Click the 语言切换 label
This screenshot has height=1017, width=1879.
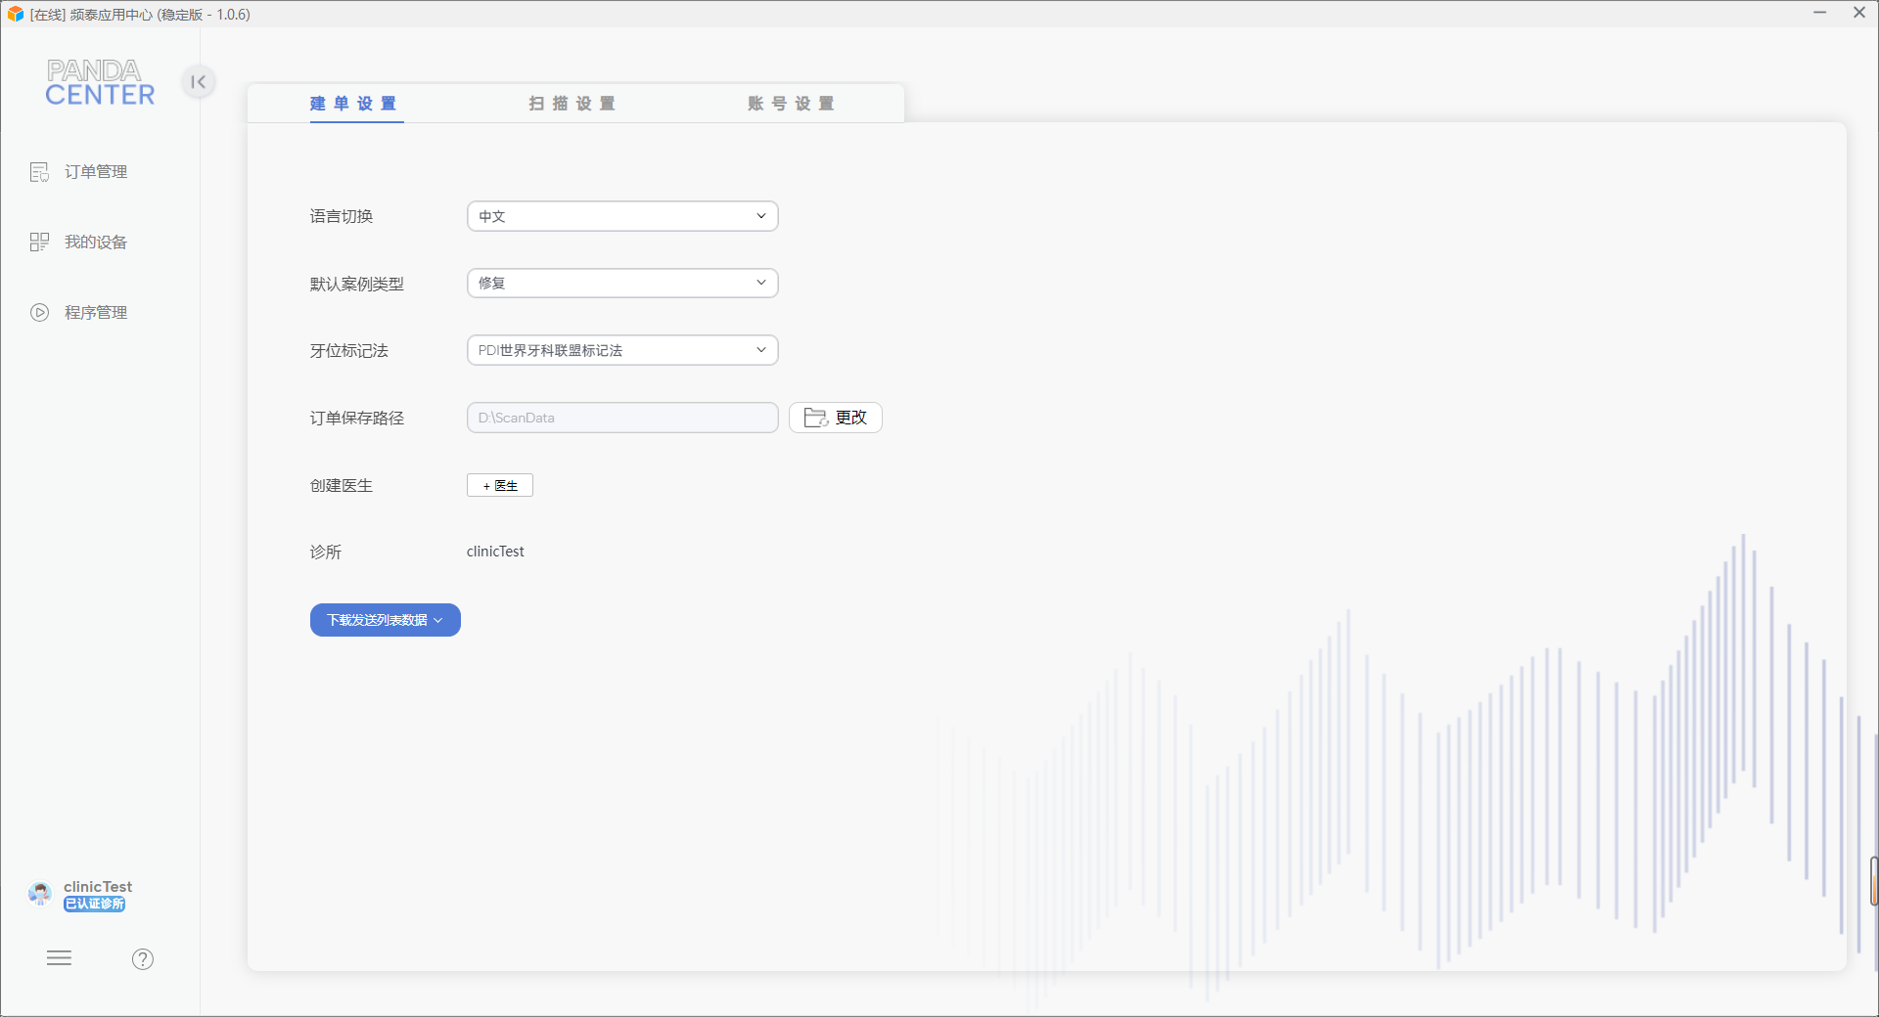pos(342,217)
